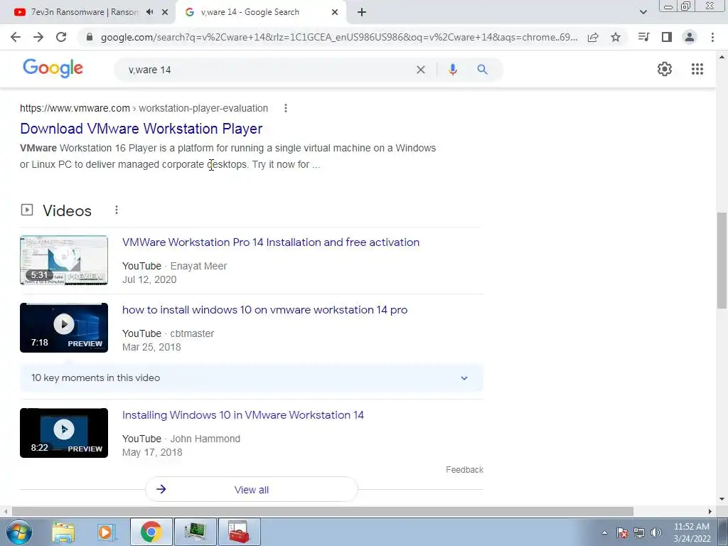Screen dimensions: 728x546
Task: Open Action Center flag icon
Action: [622, 532]
